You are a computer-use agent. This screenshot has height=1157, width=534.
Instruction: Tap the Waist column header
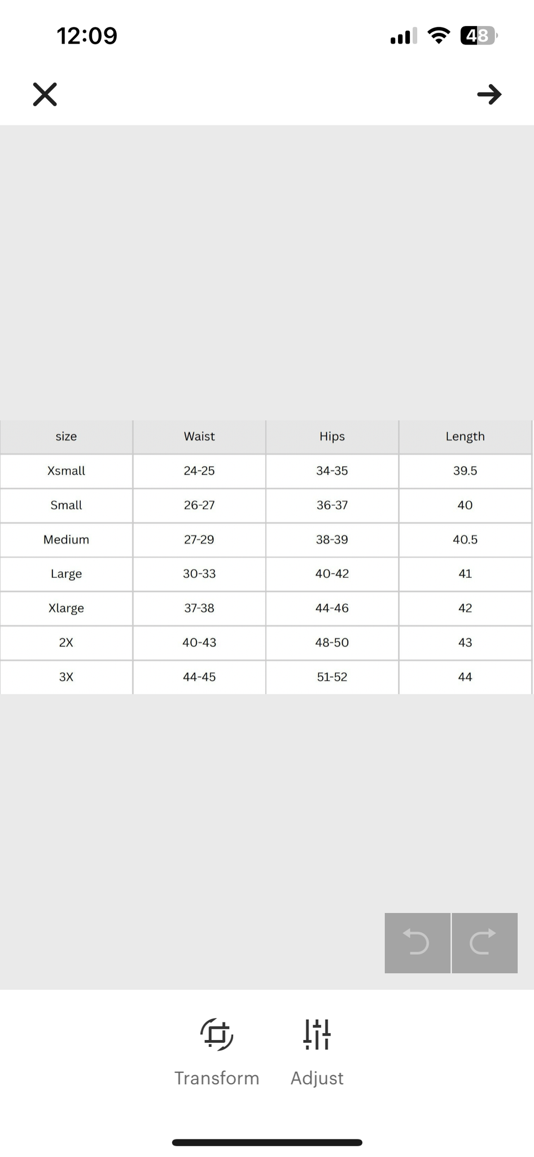coord(199,436)
